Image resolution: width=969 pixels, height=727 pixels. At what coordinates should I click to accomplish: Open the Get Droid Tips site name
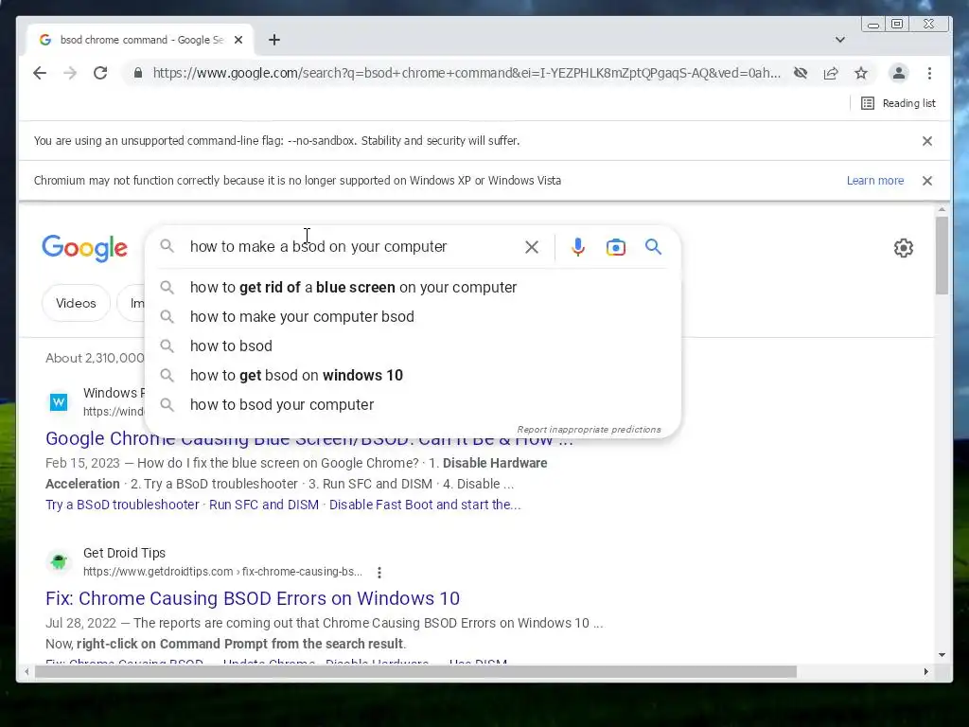124,553
